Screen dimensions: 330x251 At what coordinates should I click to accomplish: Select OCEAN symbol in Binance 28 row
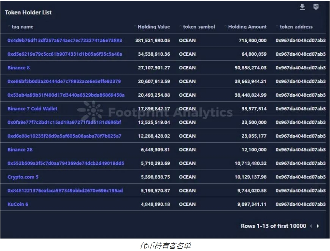187,150
